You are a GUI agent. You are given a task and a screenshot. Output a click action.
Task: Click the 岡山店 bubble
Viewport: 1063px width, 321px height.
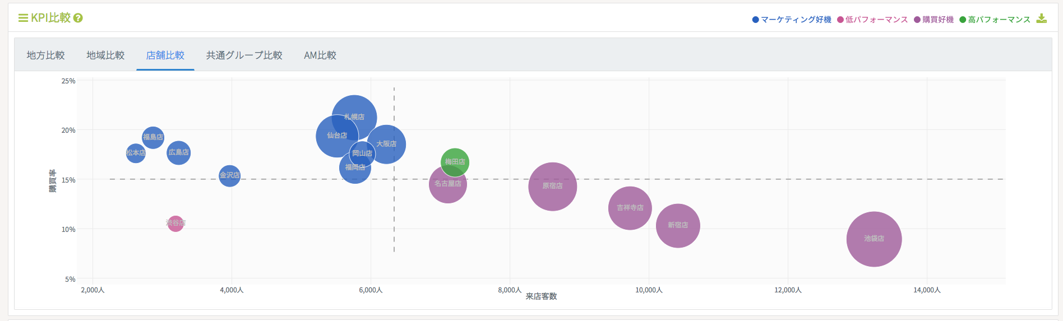coord(363,153)
